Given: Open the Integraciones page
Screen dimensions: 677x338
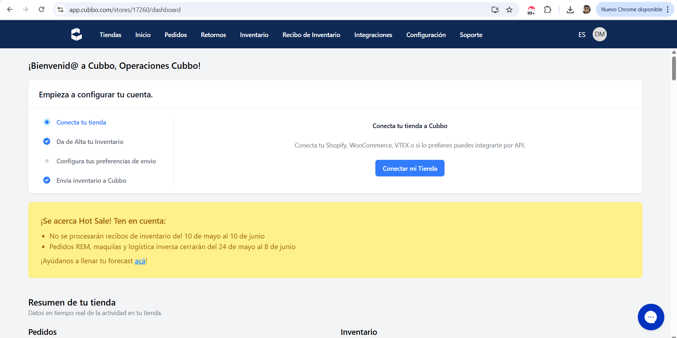Looking at the screenshot, I should click(x=373, y=35).
